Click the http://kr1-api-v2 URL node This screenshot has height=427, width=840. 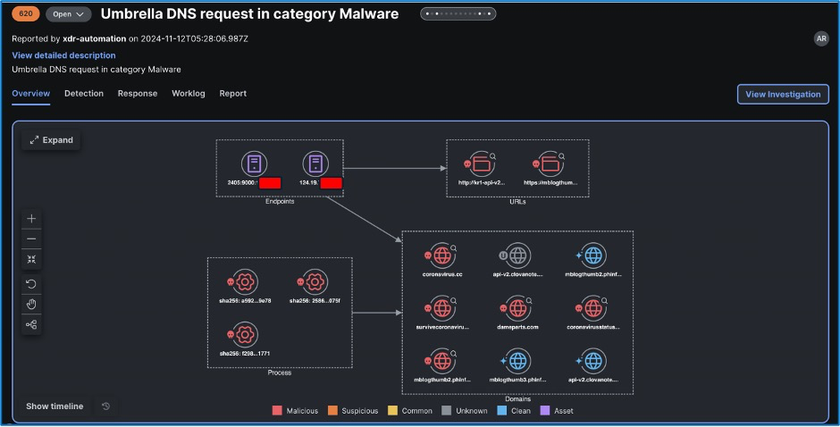[482, 164]
